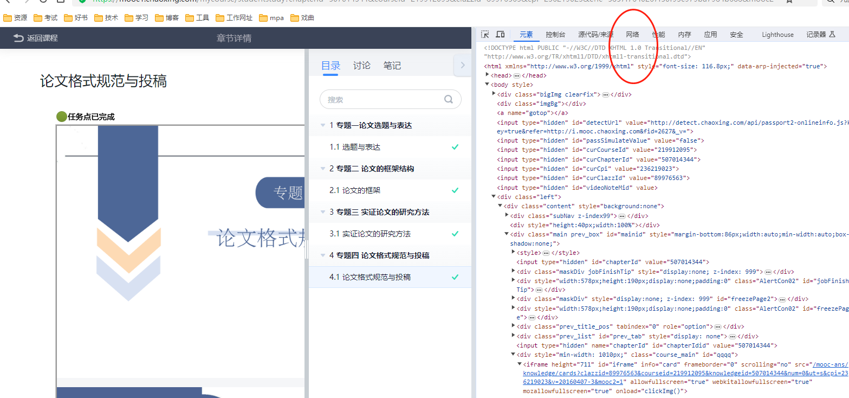Collapse the body node in the DOM tree
Screen dimensions: 849x398
pos(488,85)
